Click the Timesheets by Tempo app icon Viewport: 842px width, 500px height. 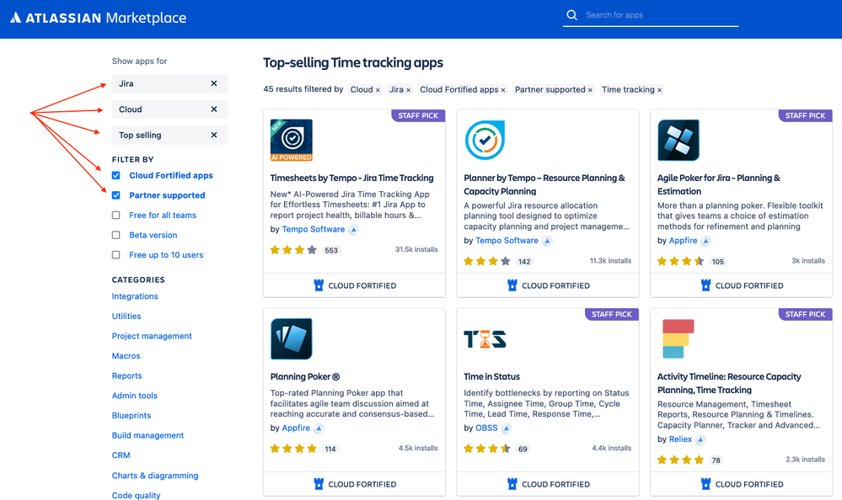[291, 140]
